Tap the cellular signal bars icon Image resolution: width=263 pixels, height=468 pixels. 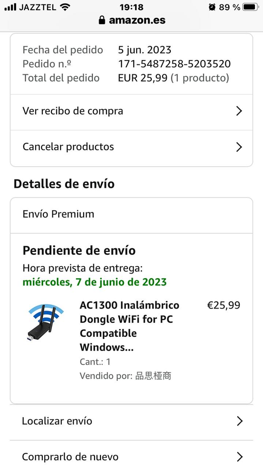click(11, 7)
